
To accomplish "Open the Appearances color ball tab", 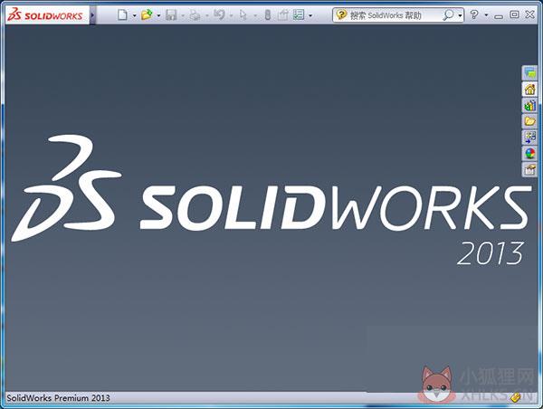I will tap(529, 153).
